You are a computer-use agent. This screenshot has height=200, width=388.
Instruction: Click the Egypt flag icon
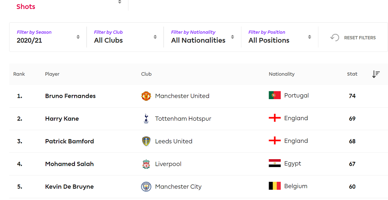(x=275, y=163)
